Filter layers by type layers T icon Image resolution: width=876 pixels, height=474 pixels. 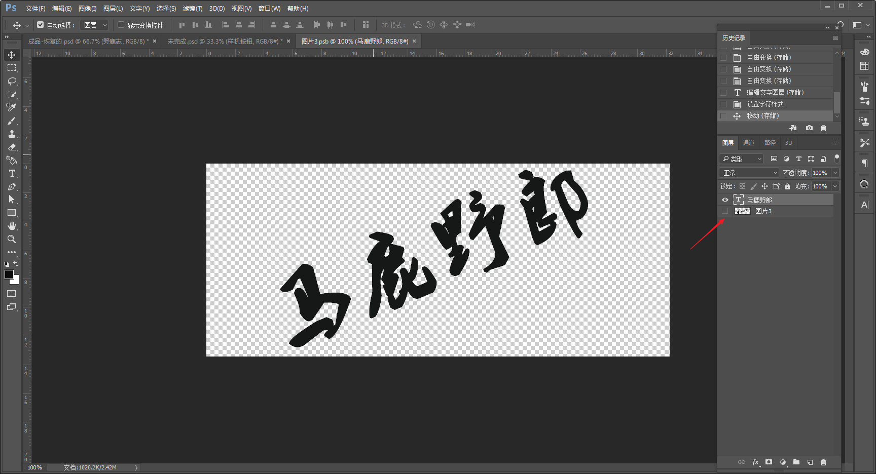tap(798, 159)
